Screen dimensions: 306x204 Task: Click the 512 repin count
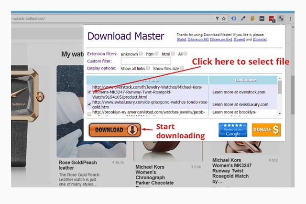coord(273,160)
